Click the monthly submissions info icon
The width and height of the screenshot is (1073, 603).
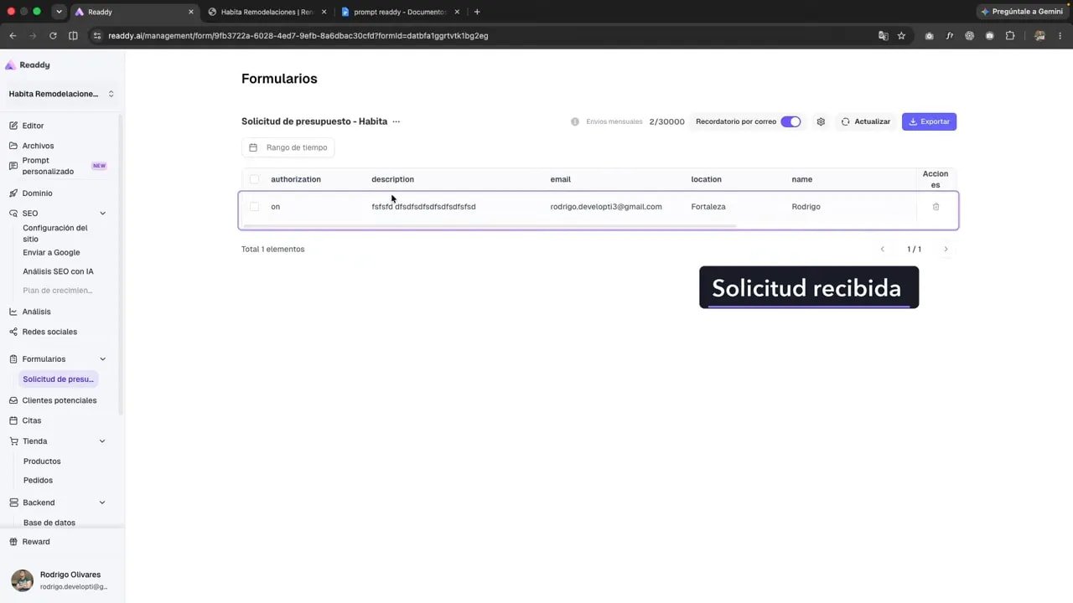tap(575, 121)
